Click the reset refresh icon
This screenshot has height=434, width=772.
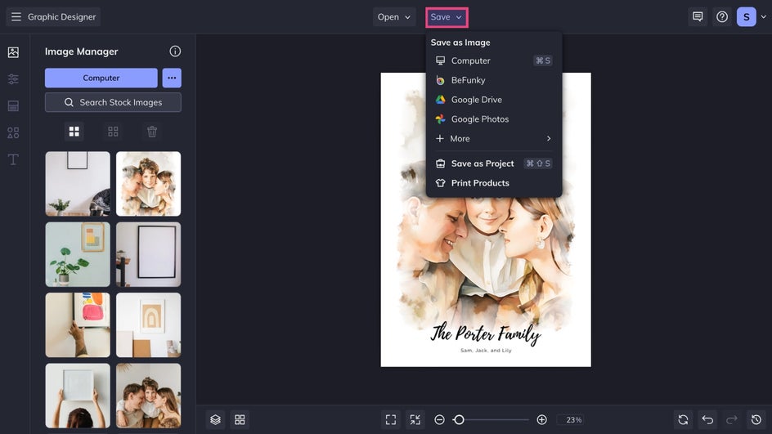pyautogui.click(x=683, y=420)
